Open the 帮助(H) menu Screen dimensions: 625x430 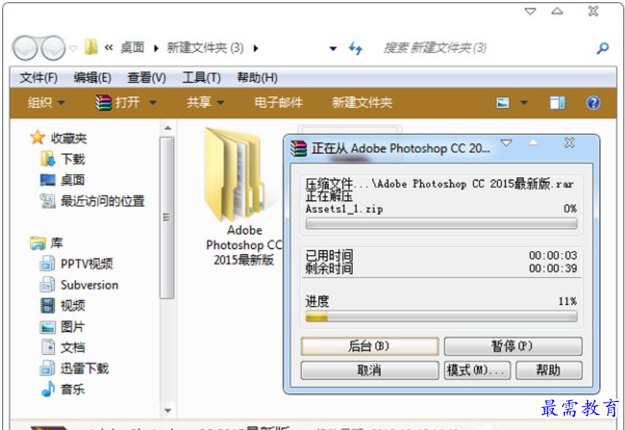pos(257,77)
